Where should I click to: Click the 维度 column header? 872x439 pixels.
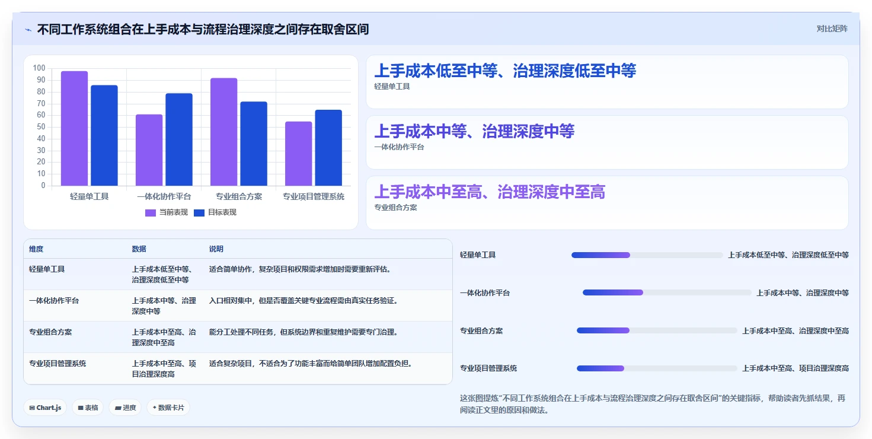(x=36, y=249)
